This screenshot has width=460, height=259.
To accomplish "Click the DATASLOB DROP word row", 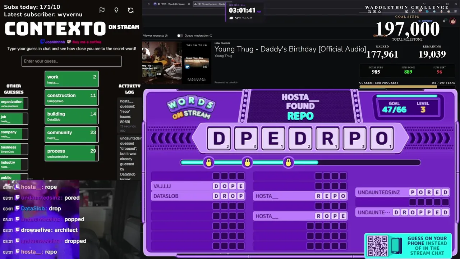I will [198, 196].
